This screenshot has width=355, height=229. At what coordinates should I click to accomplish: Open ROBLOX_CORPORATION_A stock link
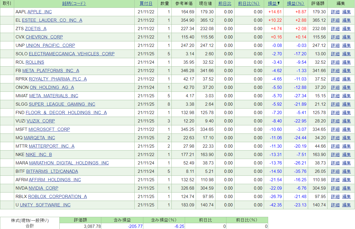click(x=57, y=197)
